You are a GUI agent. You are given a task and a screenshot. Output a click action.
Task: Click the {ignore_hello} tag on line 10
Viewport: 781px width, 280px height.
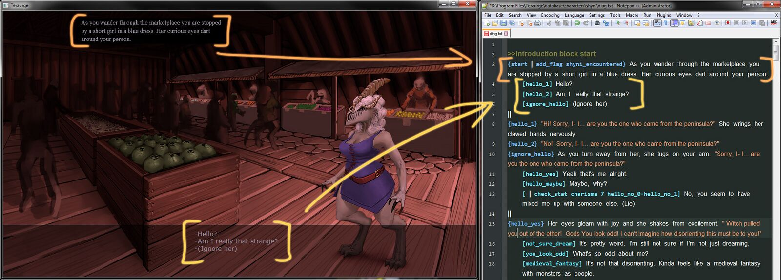pyautogui.click(x=531, y=154)
